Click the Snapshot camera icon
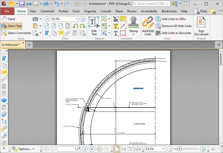Viewport: 223px width, 153px height. coord(35,19)
